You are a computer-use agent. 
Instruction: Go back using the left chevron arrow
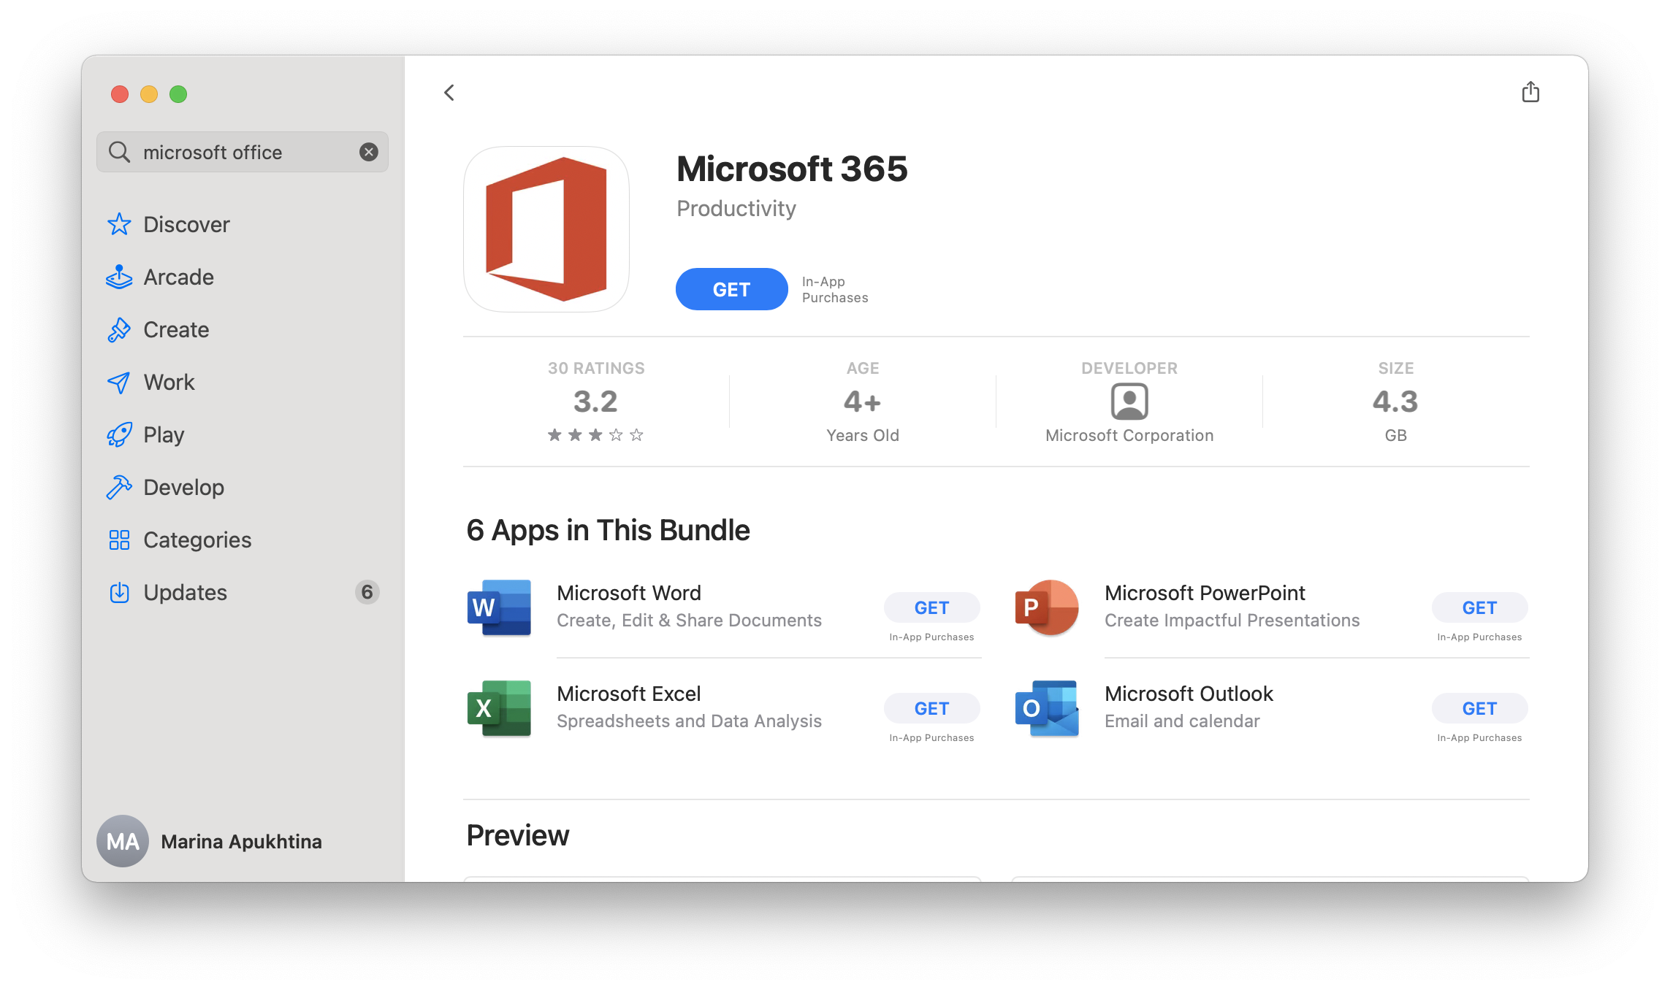click(x=449, y=93)
